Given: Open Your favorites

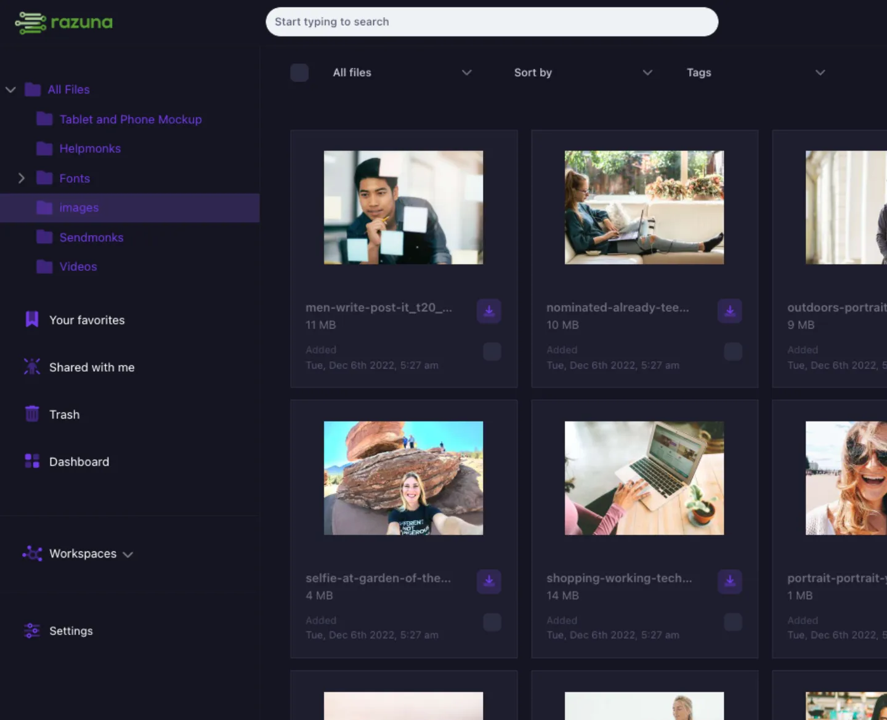Looking at the screenshot, I should [x=87, y=320].
